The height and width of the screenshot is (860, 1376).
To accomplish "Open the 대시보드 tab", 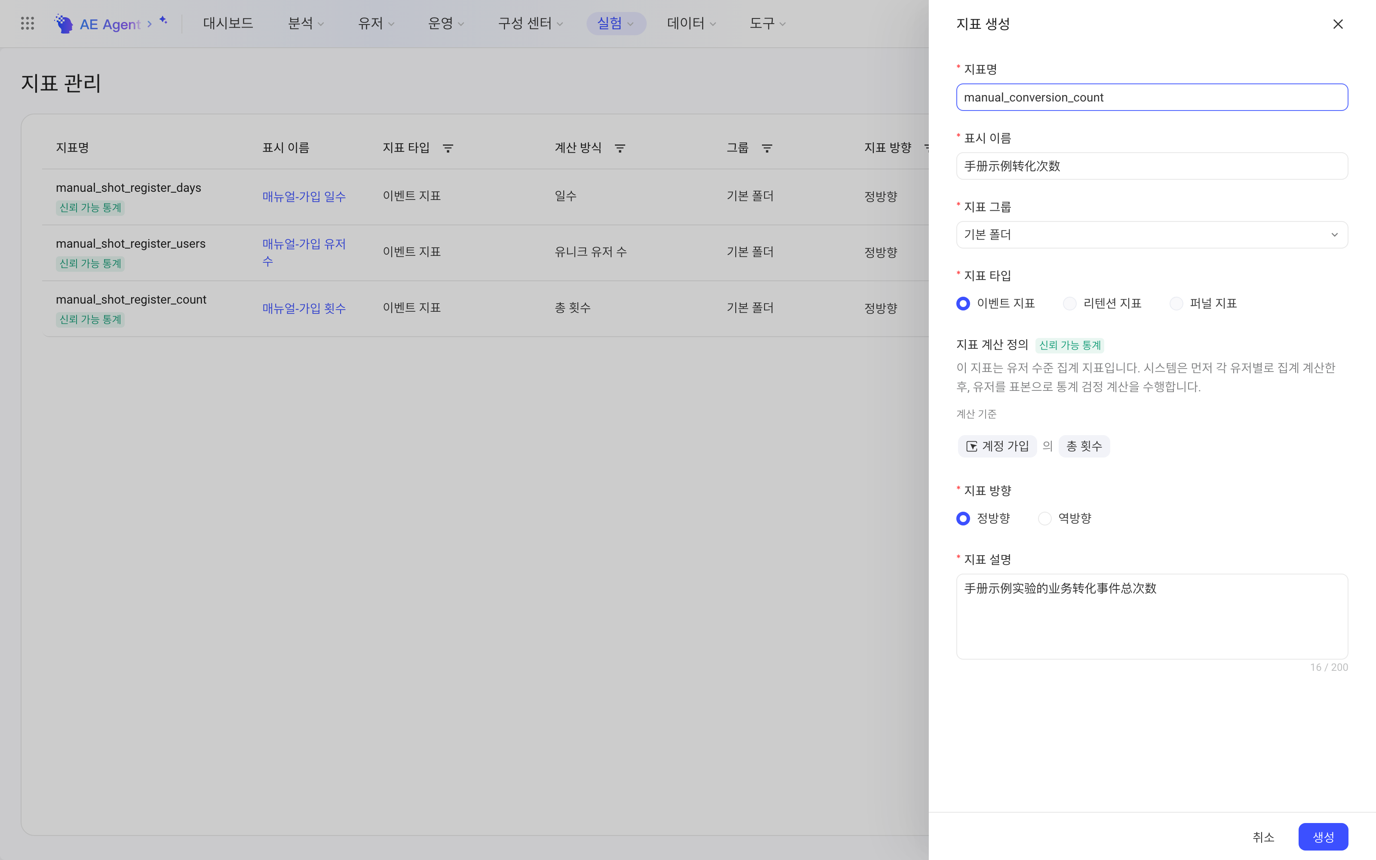I will [228, 23].
